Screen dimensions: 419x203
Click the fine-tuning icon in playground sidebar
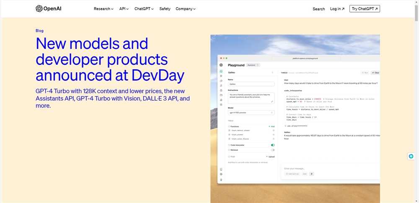221,86
